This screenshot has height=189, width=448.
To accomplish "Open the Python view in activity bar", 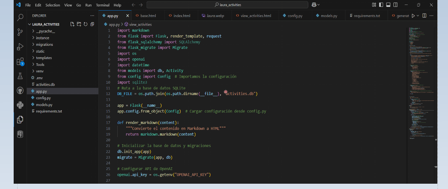I will coord(20,105).
